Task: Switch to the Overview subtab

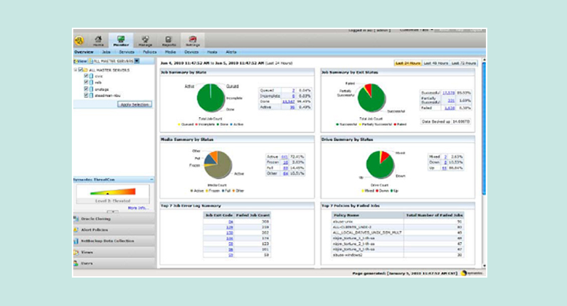Action: click(x=84, y=52)
